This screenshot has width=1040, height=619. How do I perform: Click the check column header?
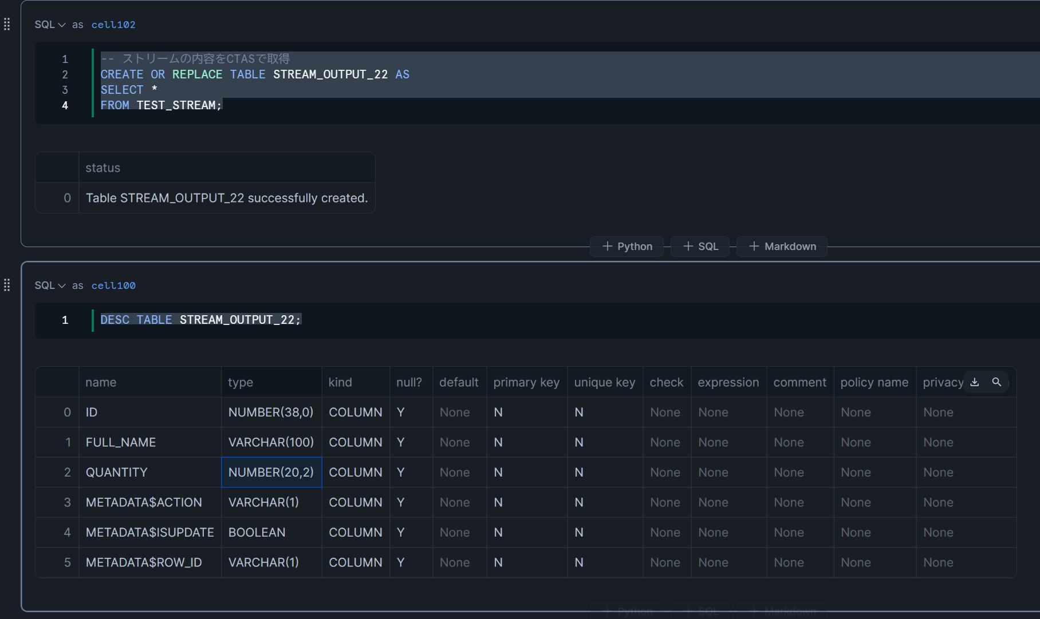pos(667,382)
